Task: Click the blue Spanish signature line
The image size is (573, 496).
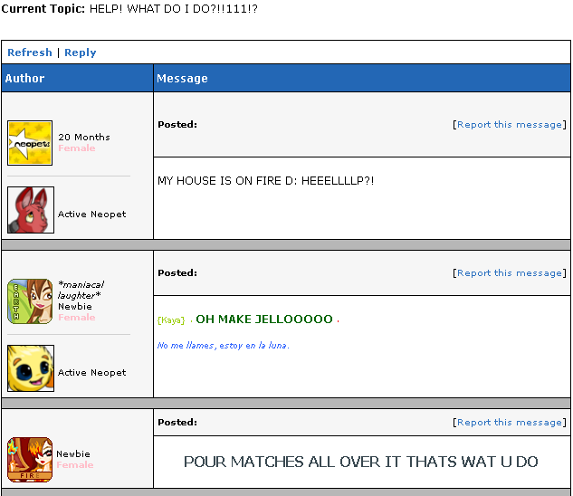Action: [x=224, y=346]
